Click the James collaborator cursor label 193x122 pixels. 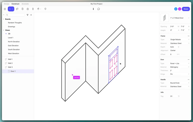click(76, 77)
